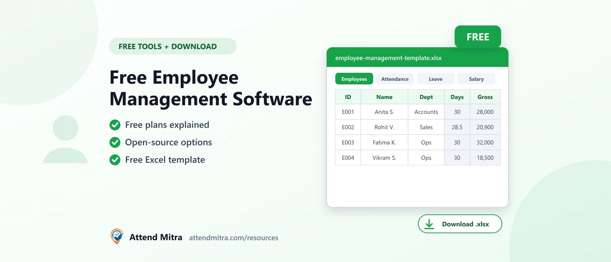Open the Salary tab
611x262 pixels.
pyautogui.click(x=476, y=79)
